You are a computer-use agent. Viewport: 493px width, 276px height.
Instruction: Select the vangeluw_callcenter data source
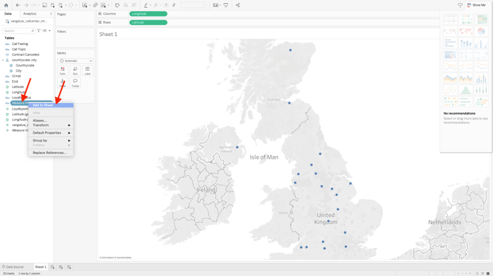pos(26,22)
